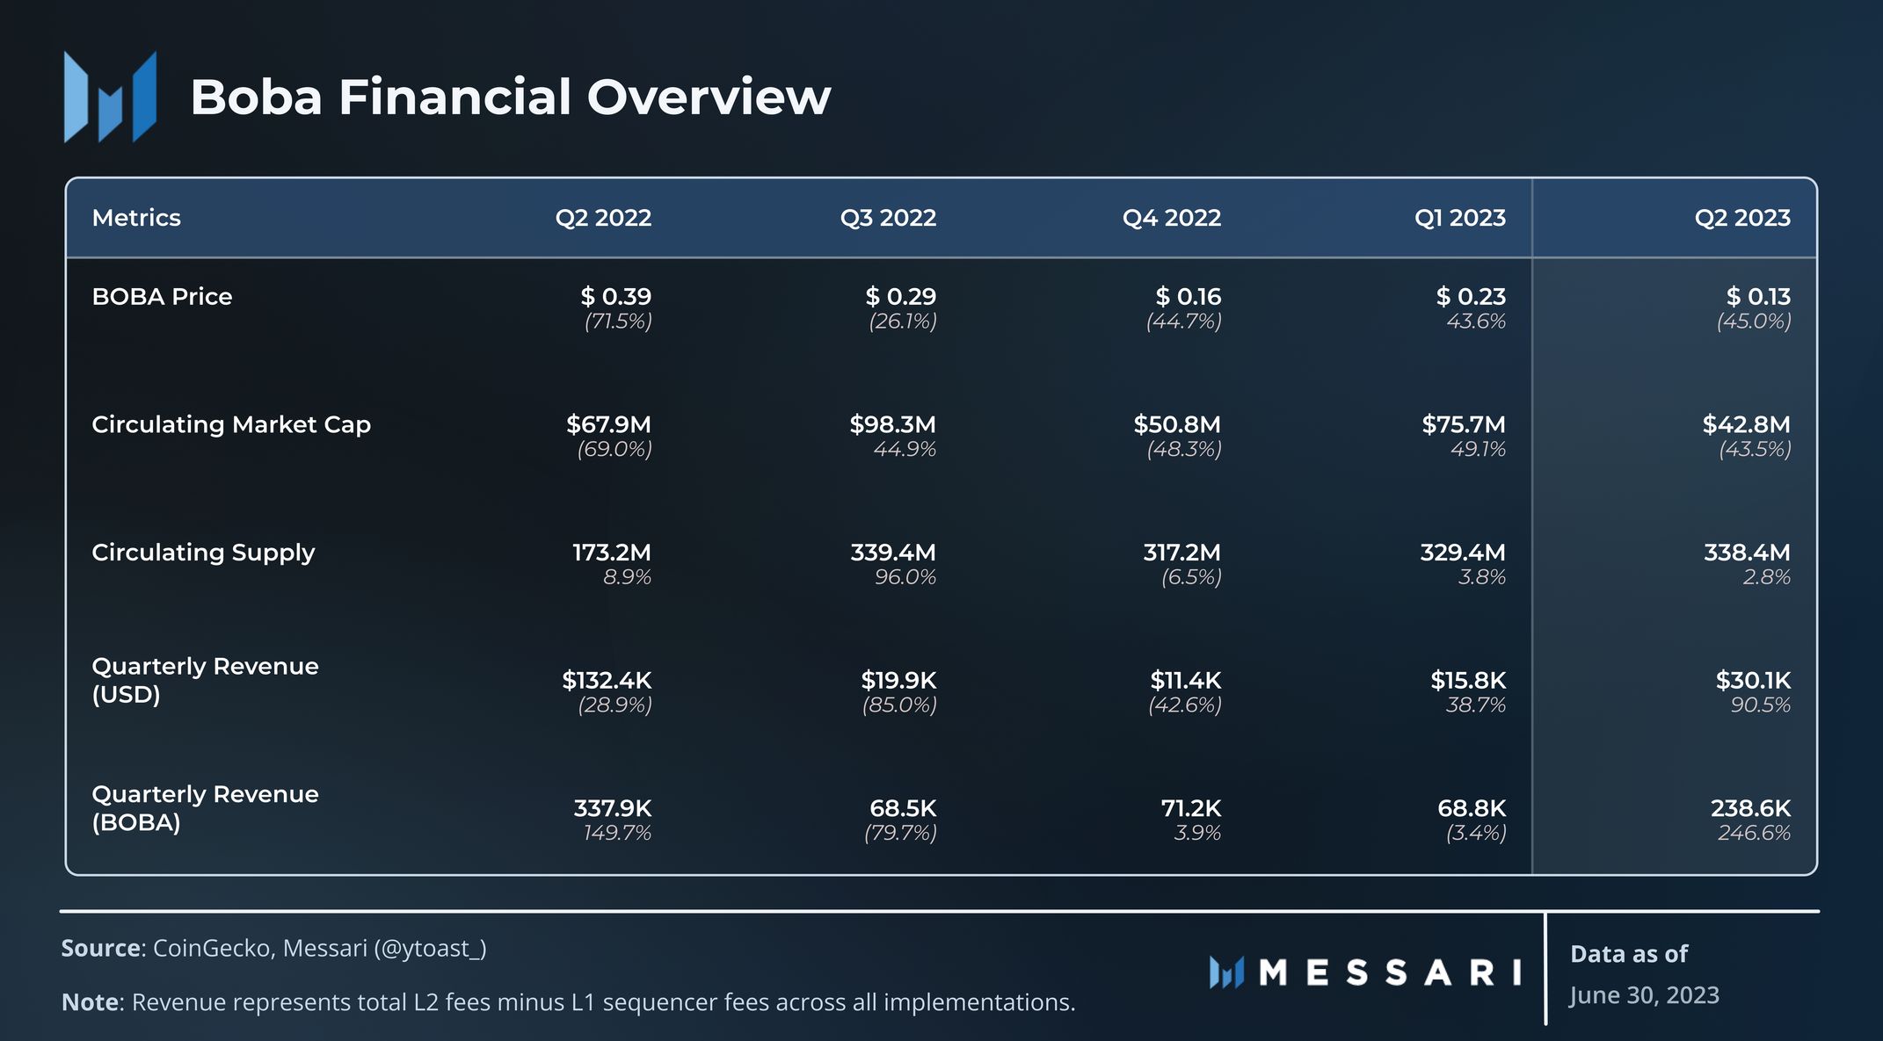Screen dimensions: 1883x1041
Task: Click the Circulating Market Cap row label
Action: pyautogui.click(x=231, y=425)
